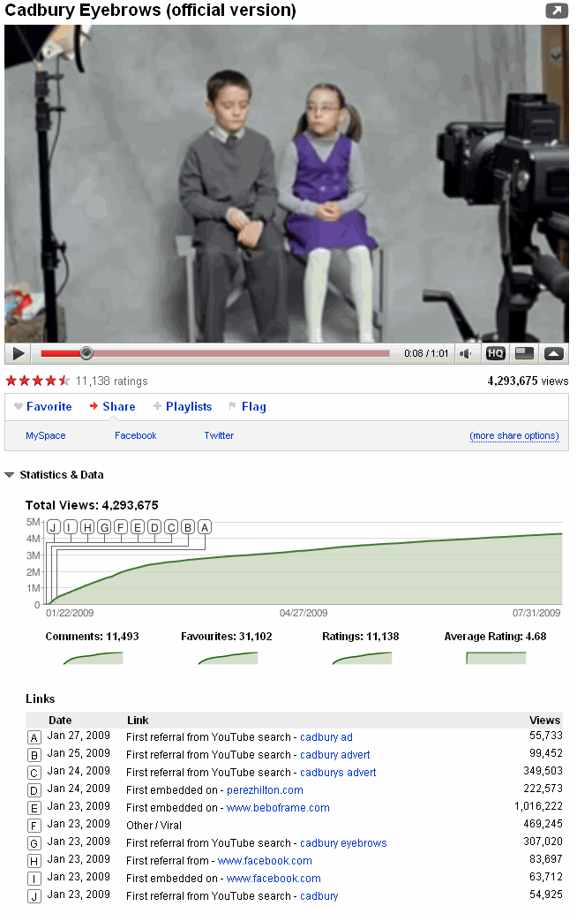The width and height of the screenshot is (577, 921).
Task: Select marker D on the views chart
Action: click(x=154, y=527)
